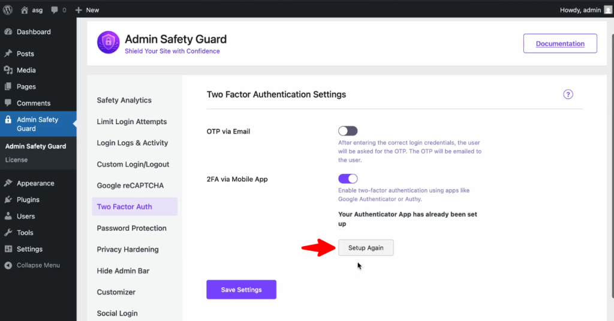This screenshot has width=614, height=321.
Task: Open the comments bubble icon in admin bar
Action: click(55, 10)
